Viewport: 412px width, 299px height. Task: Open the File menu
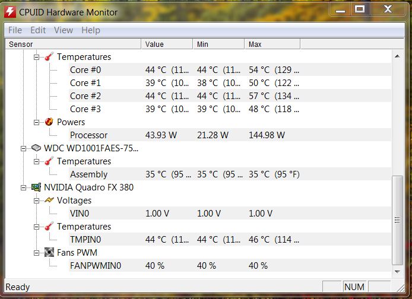click(x=15, y=30)
